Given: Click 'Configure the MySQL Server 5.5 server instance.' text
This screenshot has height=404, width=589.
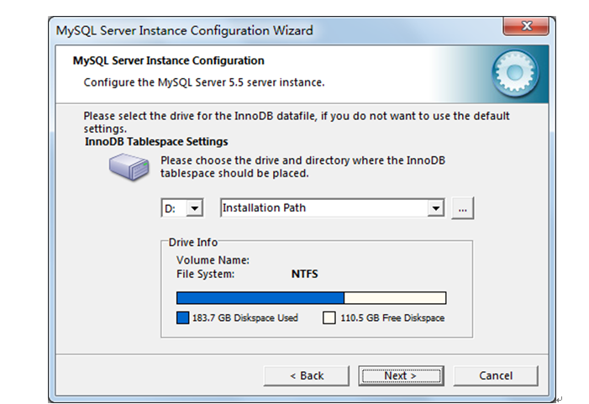Looking at the screenshot, I should point(204,82).
